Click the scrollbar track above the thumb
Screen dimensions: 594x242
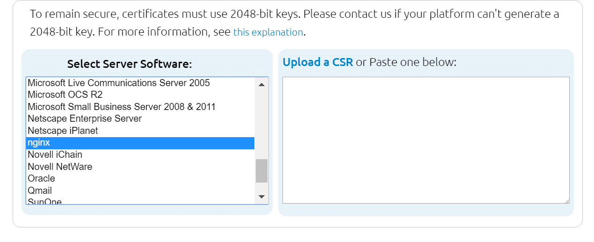[261, 122]
